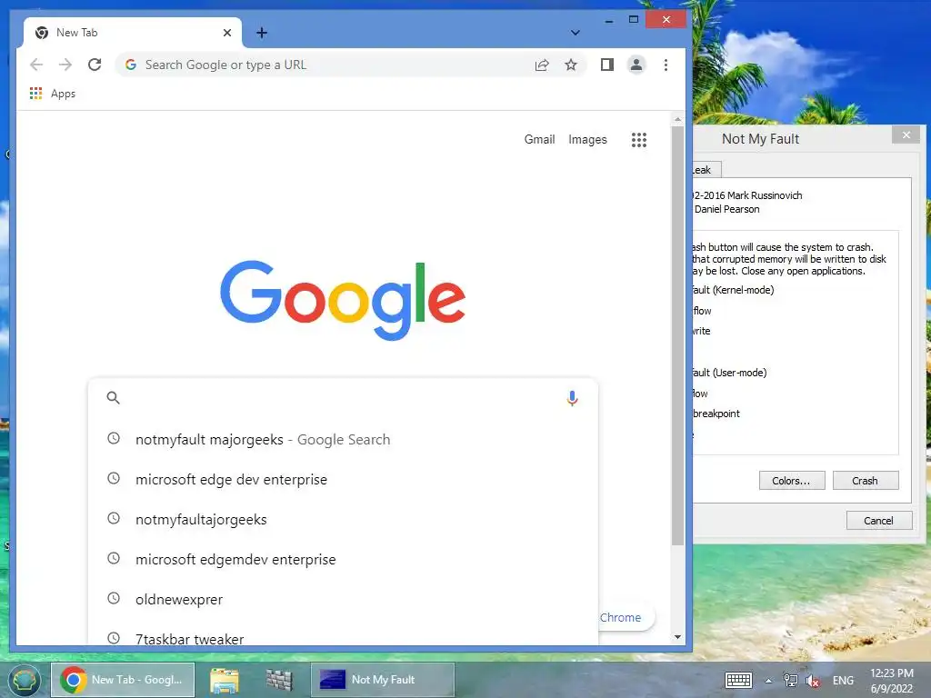Click into the Google search field

point(343,398)
